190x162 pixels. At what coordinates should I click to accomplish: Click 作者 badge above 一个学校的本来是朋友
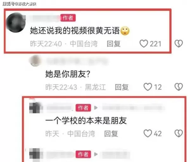tap(83, 108)
